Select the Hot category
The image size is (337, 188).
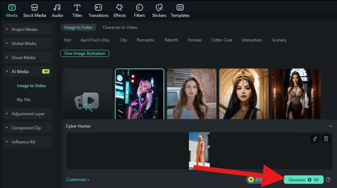pyautogui.click(x=67, y=40)
